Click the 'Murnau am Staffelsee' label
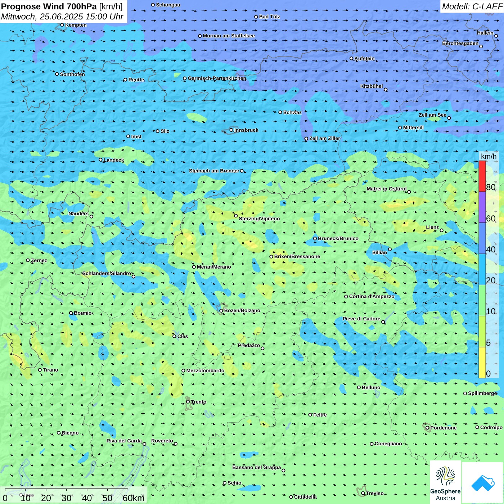This screenshot has height=504, width=504. pyautogui.click(x=229, y=36)
